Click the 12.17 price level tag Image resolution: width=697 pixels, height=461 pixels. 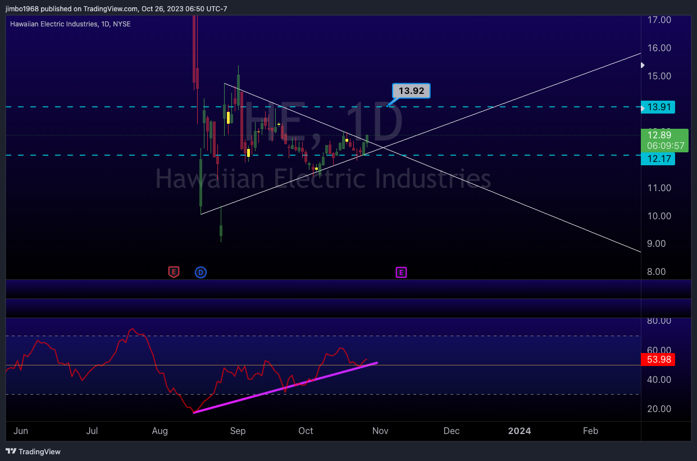658,159
